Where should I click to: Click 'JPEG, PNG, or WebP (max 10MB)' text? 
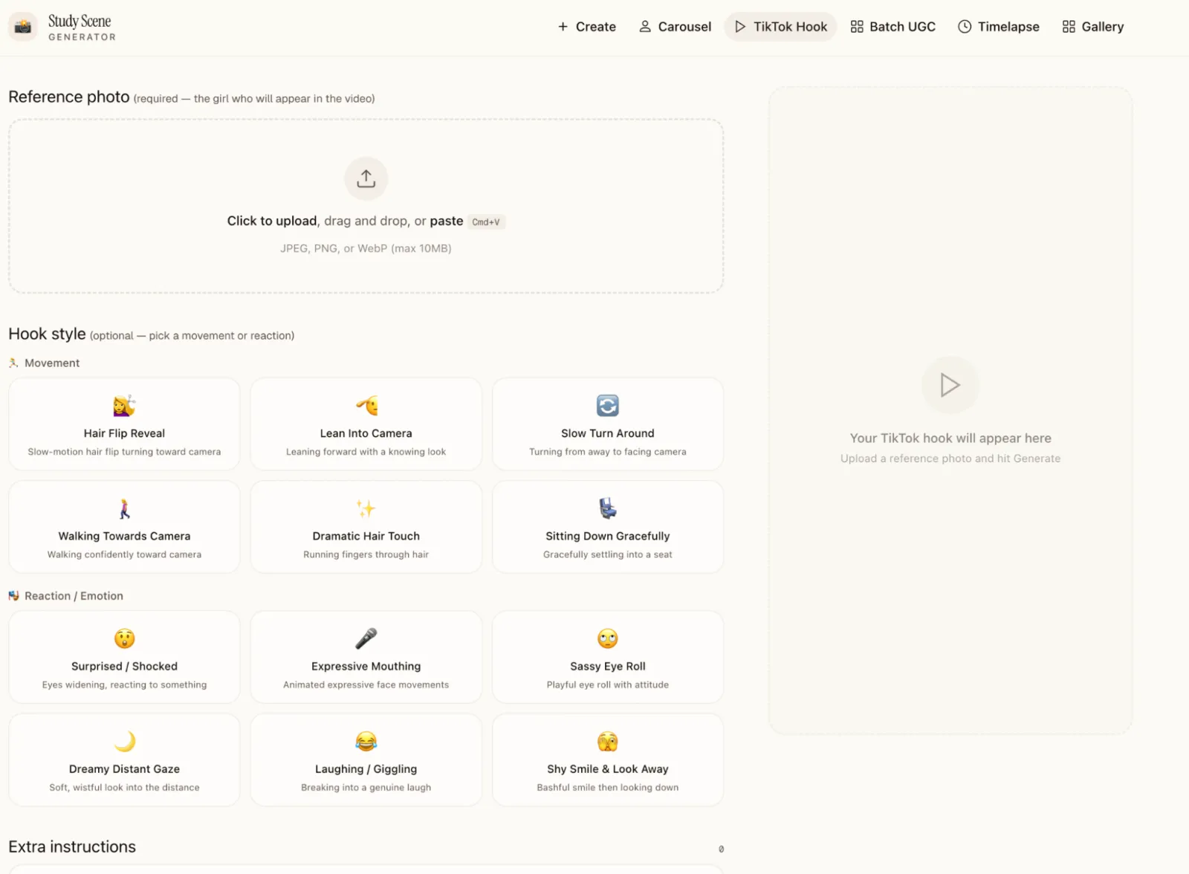click(366, 248)
